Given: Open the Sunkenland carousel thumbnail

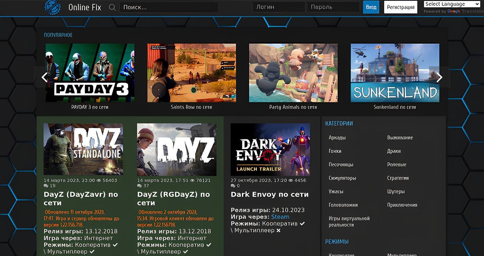Looking at the screenshot, I should 395,73.
